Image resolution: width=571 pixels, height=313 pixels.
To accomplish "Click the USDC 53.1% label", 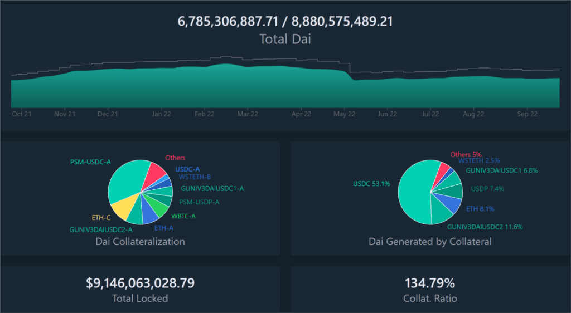I will point(371,184).
